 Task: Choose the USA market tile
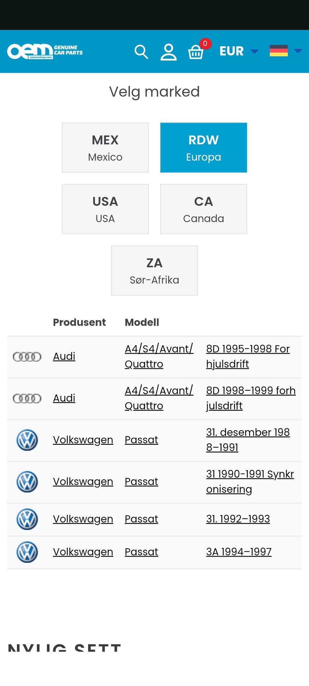pyautogui.click(x=105, y=209)
